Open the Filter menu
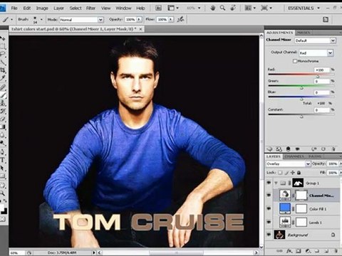Screen dimensions: 342x256 90,8
